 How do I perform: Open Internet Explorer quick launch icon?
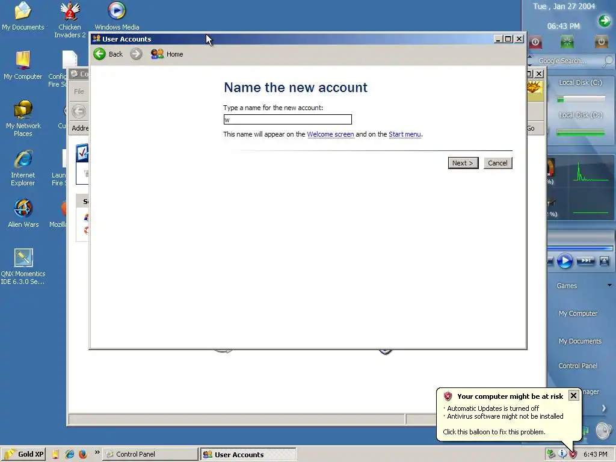tap(70, 454)
